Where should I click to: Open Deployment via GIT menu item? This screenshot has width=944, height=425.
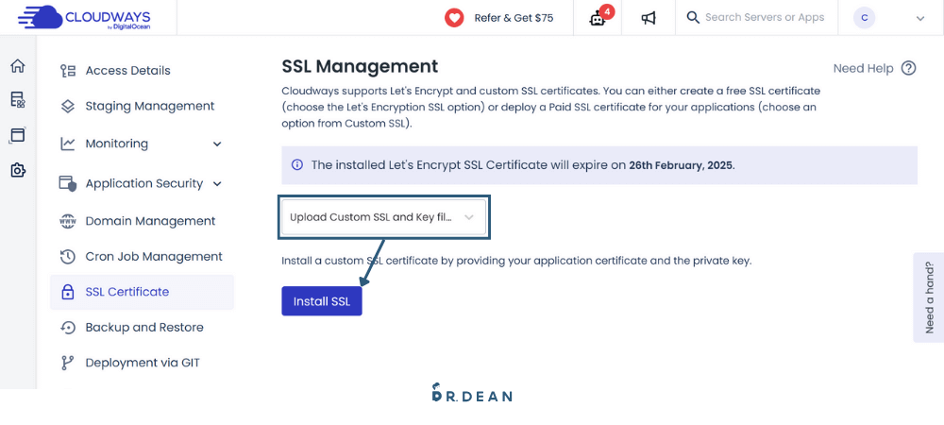click(143, 363)
